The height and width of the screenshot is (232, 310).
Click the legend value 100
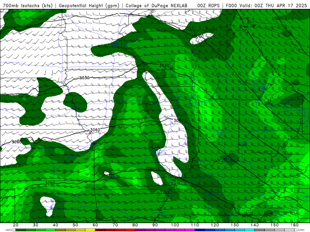coord(175,225)
